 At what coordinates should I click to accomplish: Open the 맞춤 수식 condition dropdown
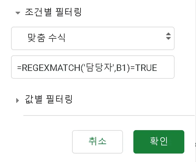[92, 38]
